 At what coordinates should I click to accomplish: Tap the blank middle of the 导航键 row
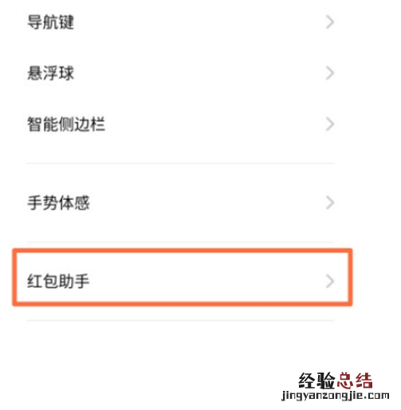coord(199,22)
